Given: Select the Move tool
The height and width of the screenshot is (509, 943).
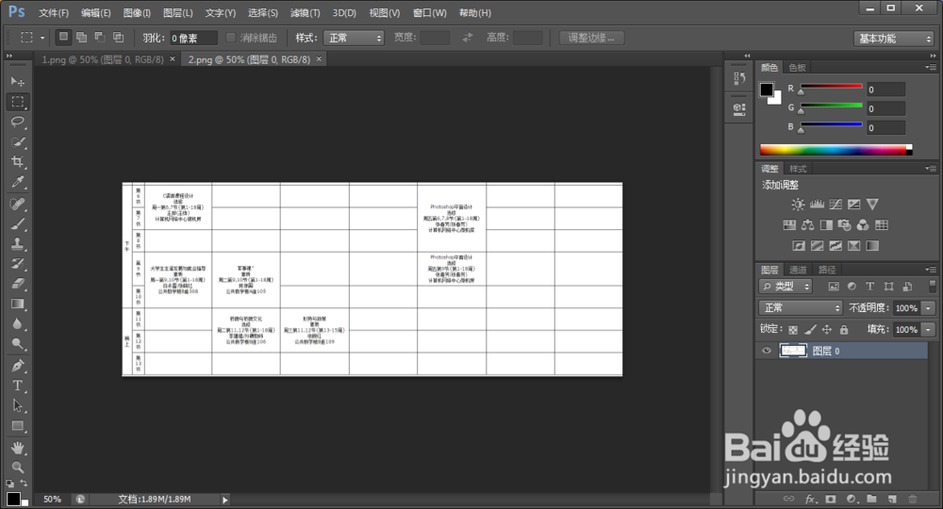Looking at the screenshot, I should click(x=17, y=81).
